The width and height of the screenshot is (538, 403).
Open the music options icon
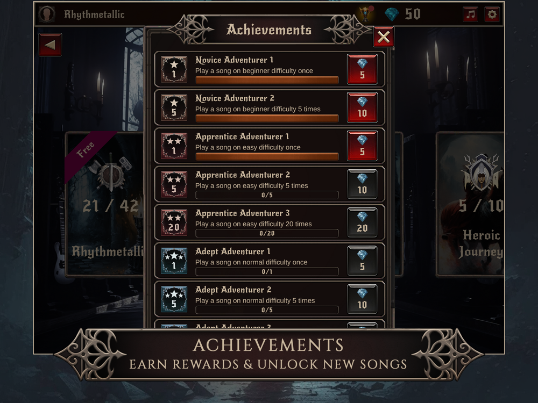pos(470,15)
